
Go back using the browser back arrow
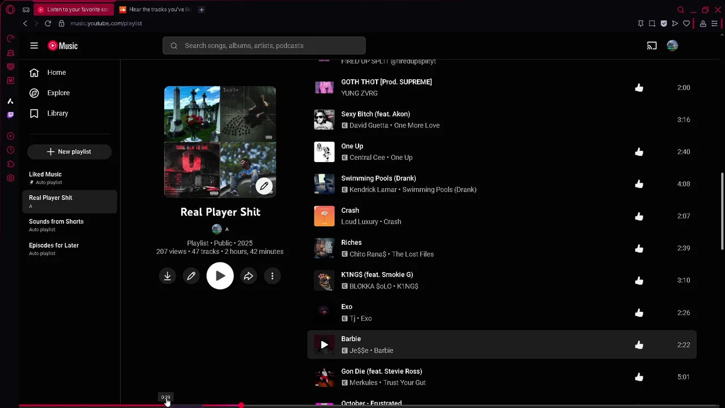[25, 23]
